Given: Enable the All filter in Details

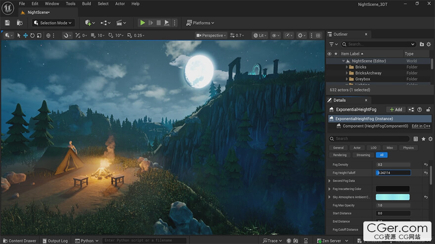Looking at the screenshot, I should pos(382,155).
